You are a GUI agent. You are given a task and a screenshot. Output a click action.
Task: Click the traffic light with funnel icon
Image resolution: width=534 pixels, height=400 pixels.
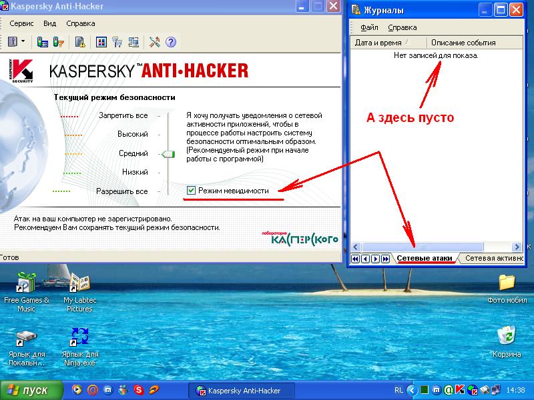[59, 42]
